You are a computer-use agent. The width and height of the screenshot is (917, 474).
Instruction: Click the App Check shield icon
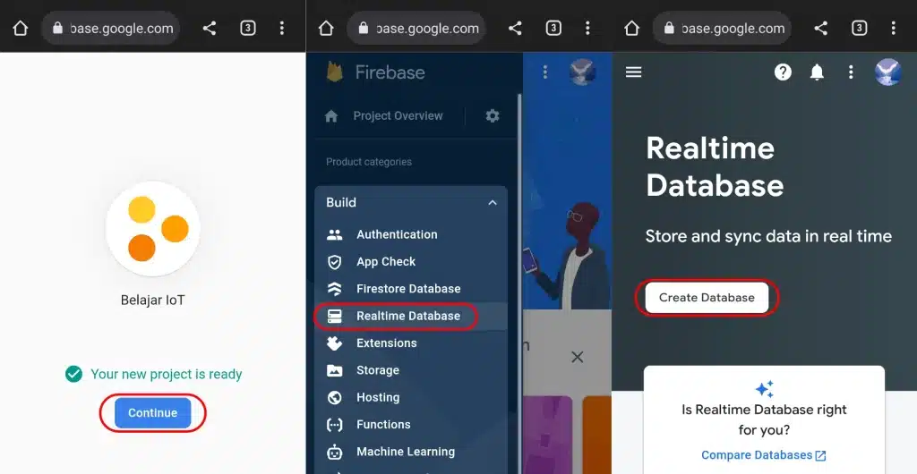click(335, 262)
